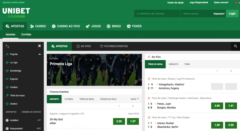Open the POKER section

[134, 26]
